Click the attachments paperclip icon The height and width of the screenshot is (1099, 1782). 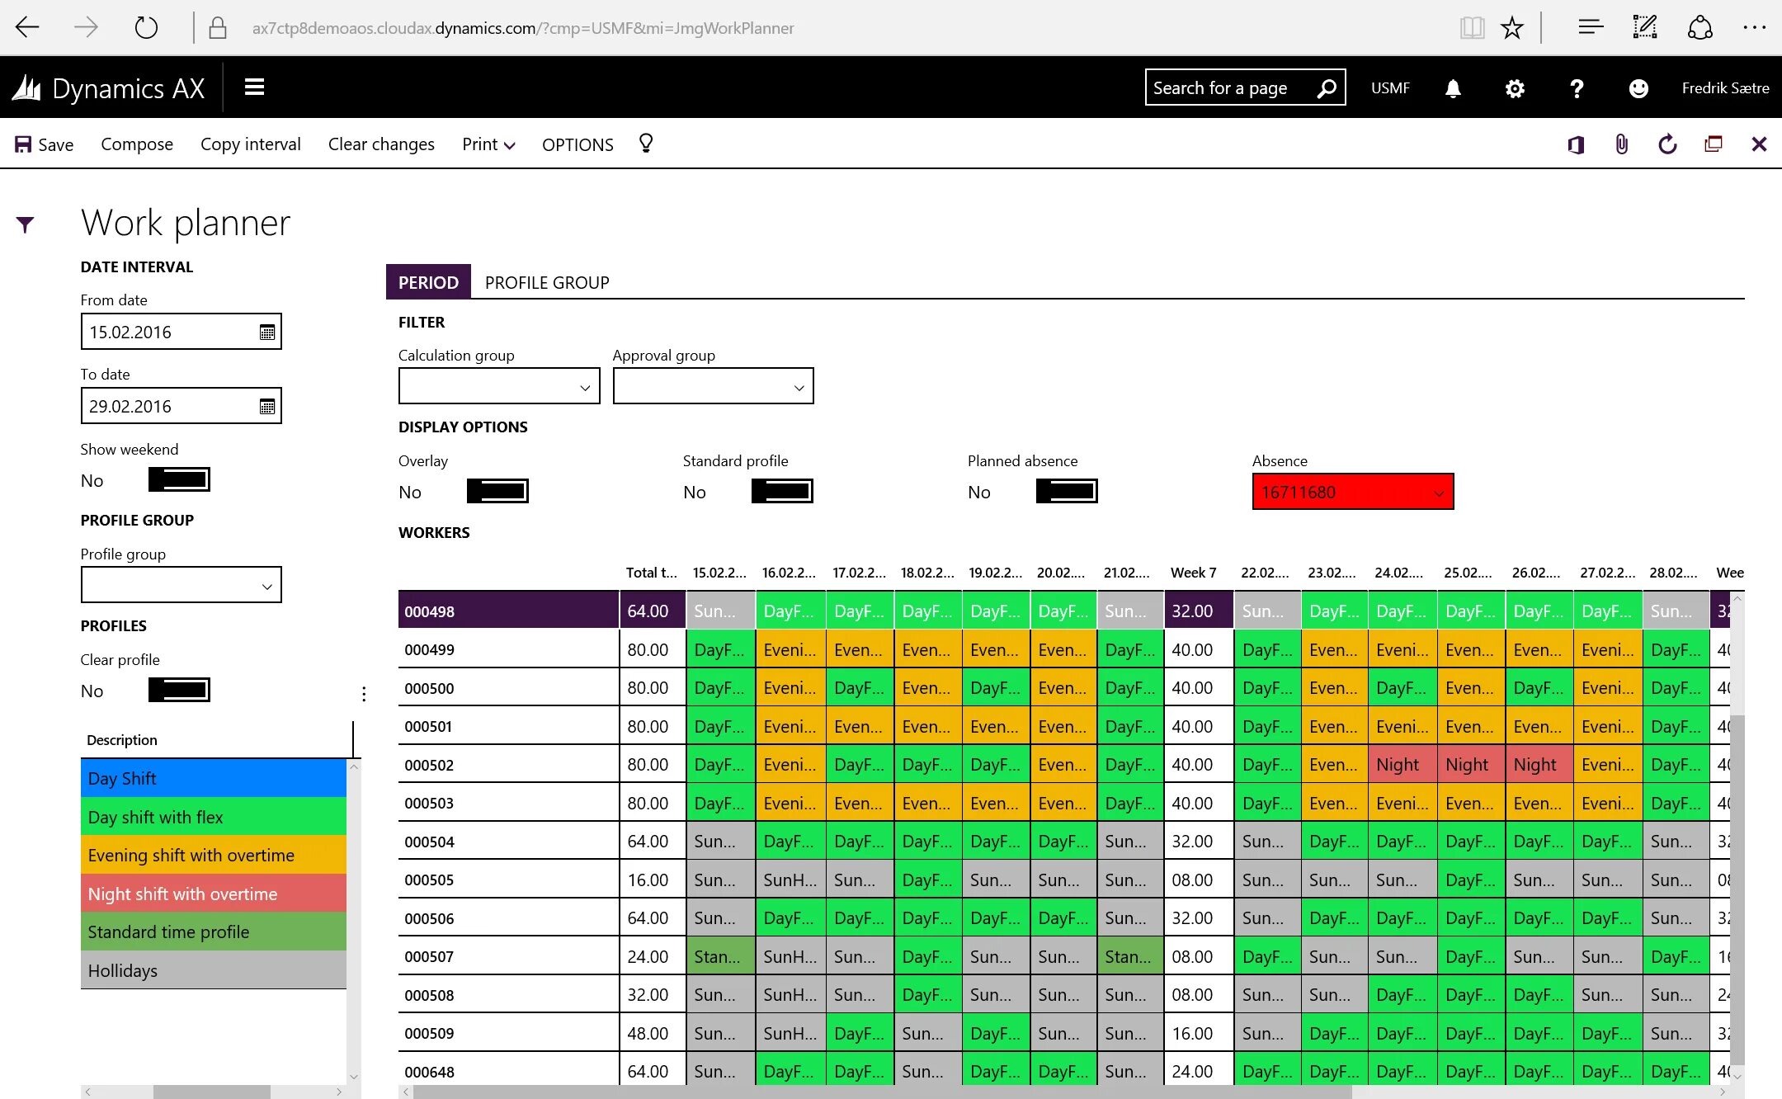(x=1621, y=144)
